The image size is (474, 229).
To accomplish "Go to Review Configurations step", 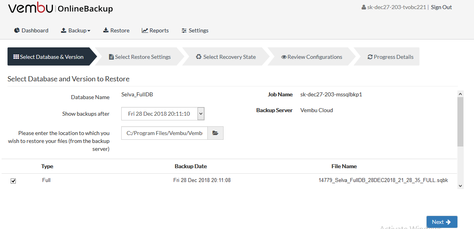I will pos(312,57).
